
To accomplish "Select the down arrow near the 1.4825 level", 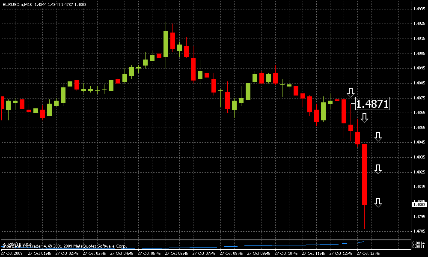I will coord(378,169).
